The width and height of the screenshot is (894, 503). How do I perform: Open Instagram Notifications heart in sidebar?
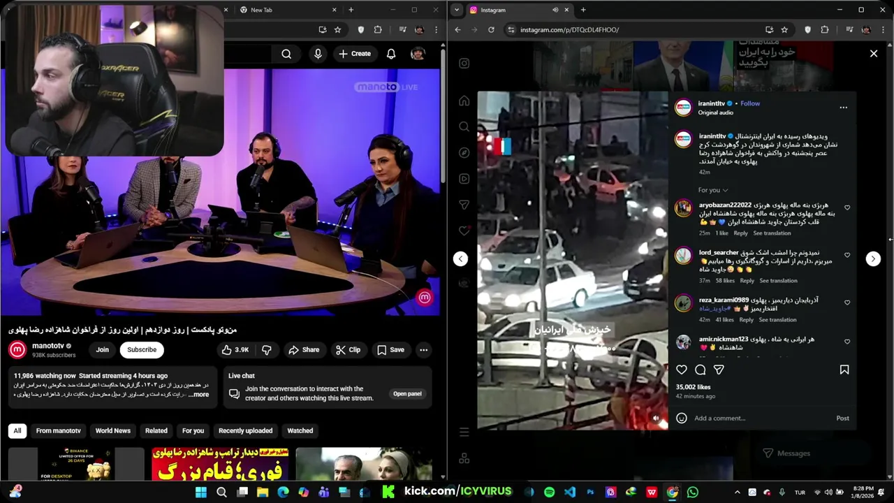point(464,231)
